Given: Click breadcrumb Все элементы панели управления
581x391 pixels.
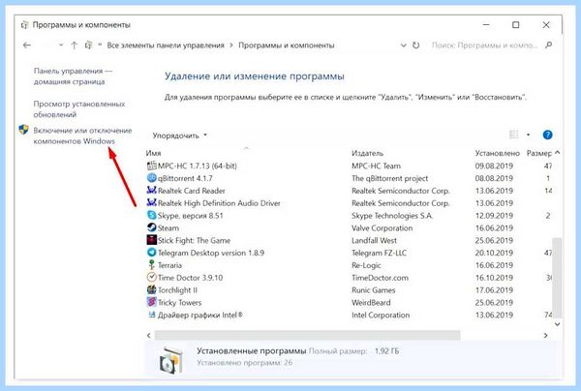Looking at the screenshot, I should coord(166,45).
